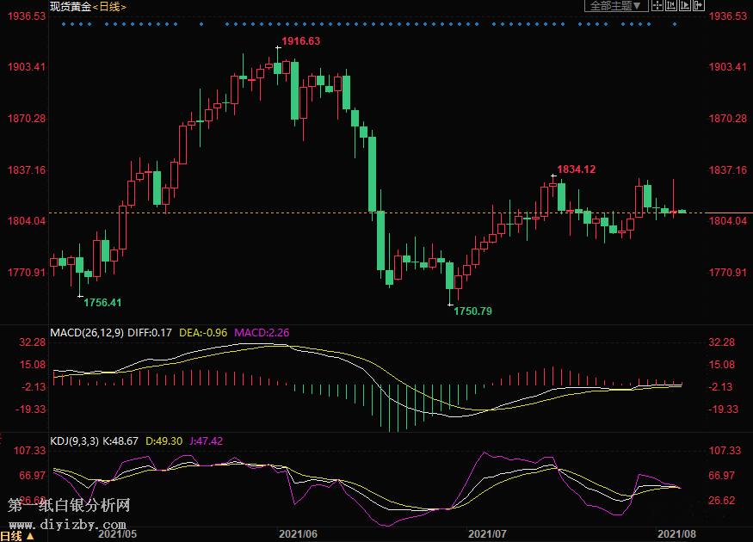Image resolution: width=753 pixels, height=542 pixels.
Task: Click the 1916.63 peak price marker
Action: 301,41
